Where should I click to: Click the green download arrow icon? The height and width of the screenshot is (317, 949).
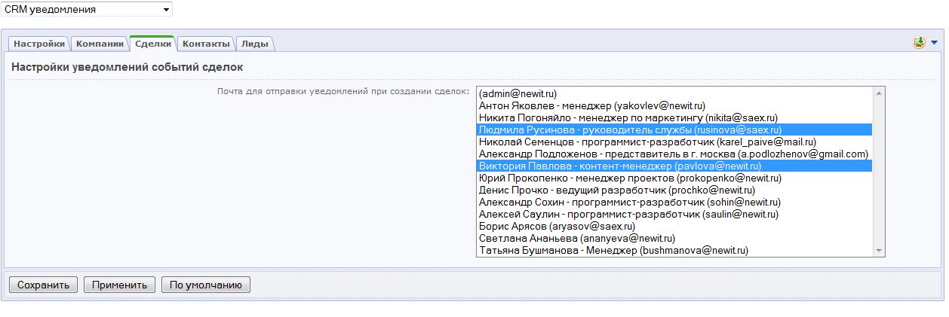919,43
